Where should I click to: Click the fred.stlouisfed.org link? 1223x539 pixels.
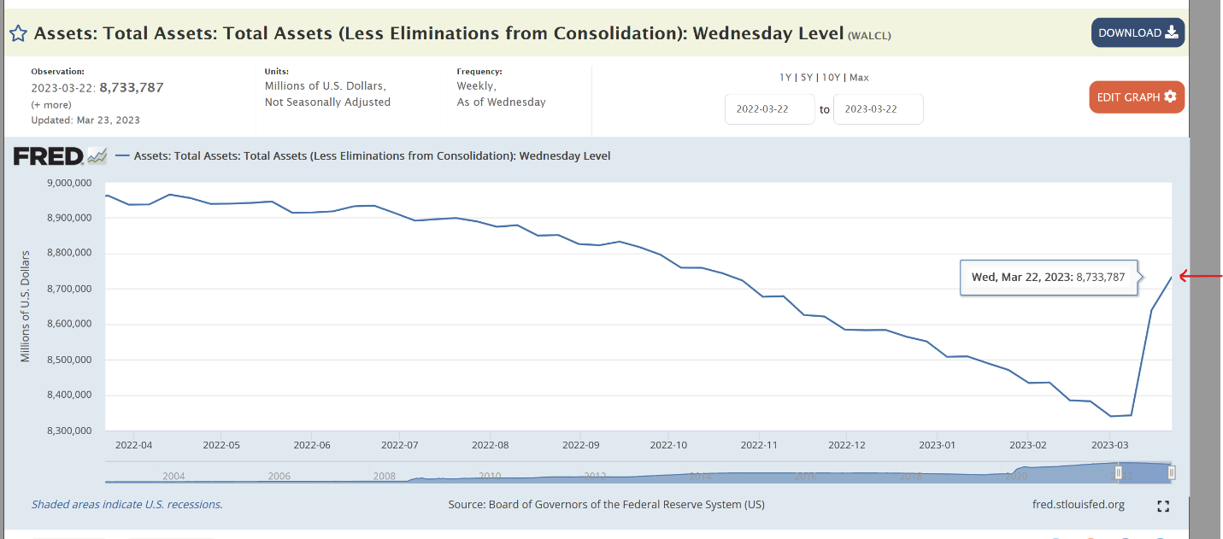pos(1079,505)
